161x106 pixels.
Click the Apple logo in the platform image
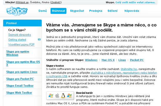[x=57, y=96]
